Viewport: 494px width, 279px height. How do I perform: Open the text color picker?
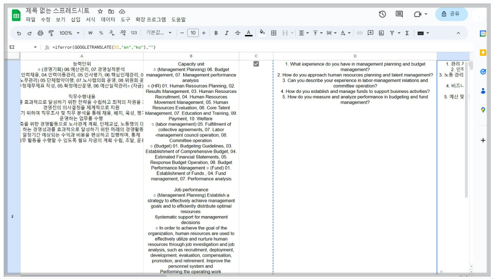click(249, 33)
